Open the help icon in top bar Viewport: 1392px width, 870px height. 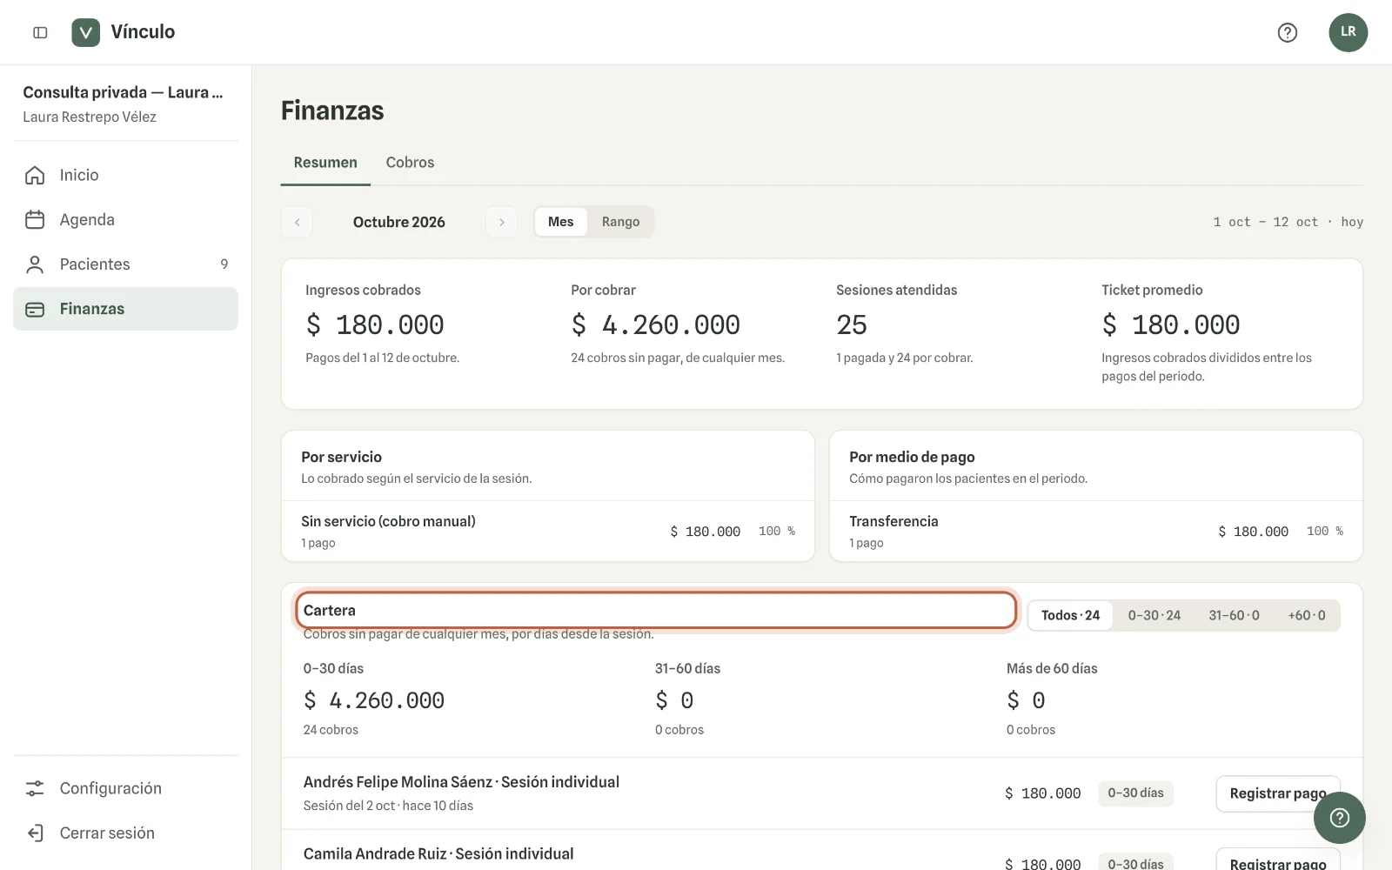[x=1287, y=32]
